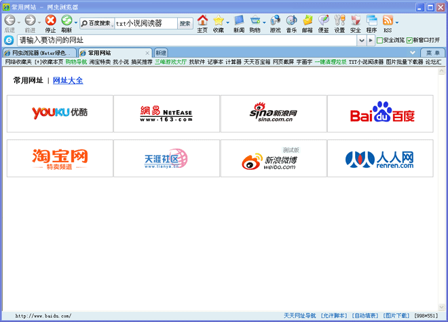Open the 百度搜索 search engine dropdown
448x322 pixels.
pyautogui.click(x=97, y=23)
